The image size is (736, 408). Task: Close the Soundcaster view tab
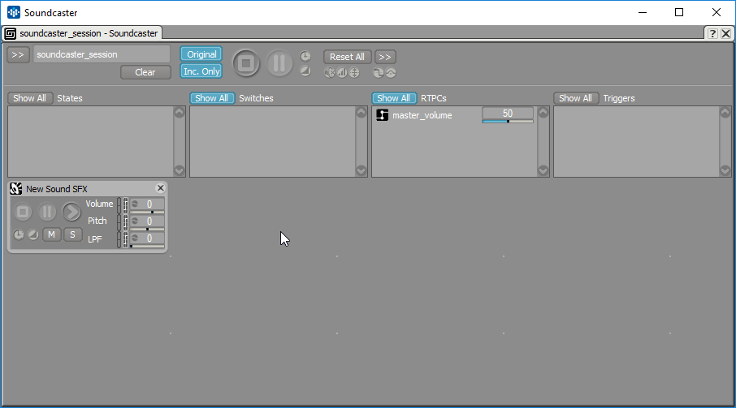[725, 33]
